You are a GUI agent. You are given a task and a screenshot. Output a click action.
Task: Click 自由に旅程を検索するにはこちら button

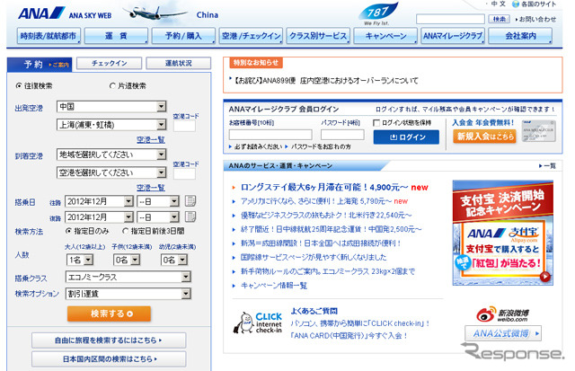click(x=109, y=340)
